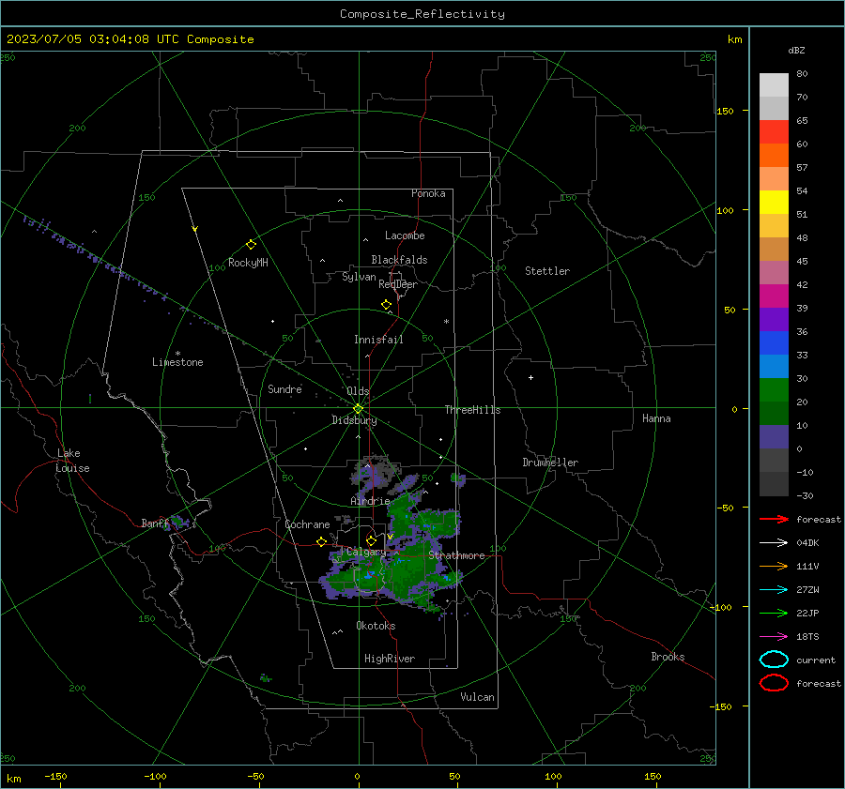Screen dimensions: 845x789
Task: Click the Composite_Reflectivity title text
Action: 422,14
